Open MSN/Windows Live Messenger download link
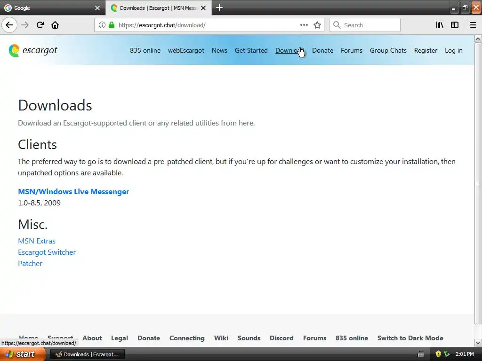This screenshot has height=361, width=482. (73, 192)
